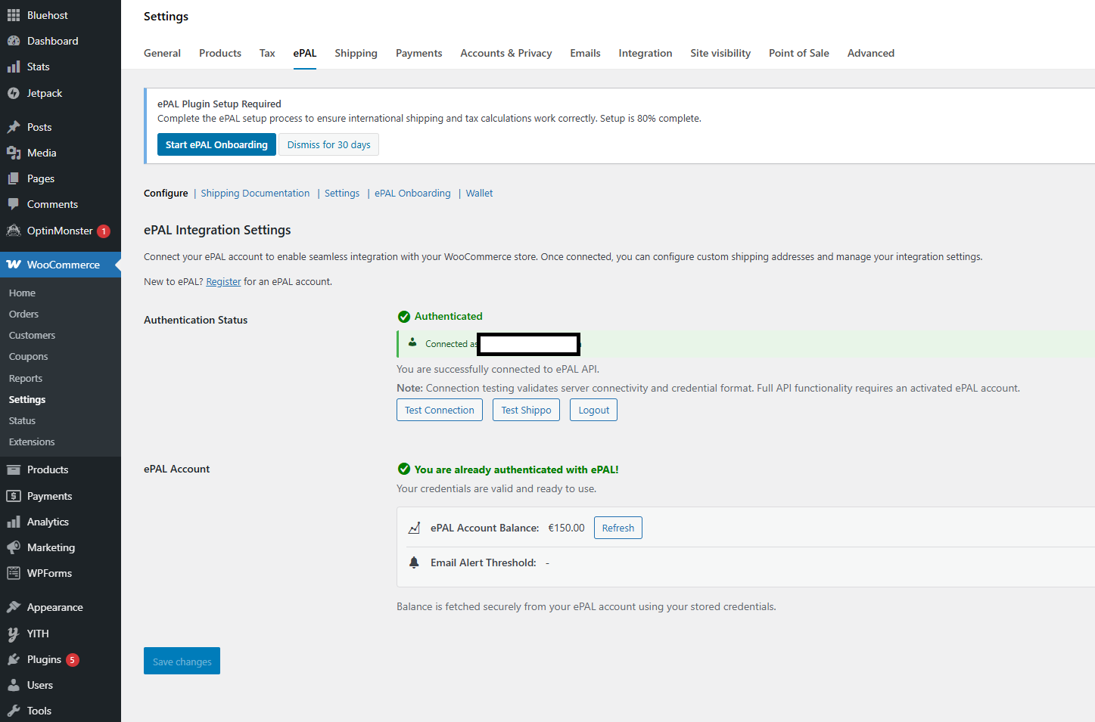1095x722 pixels.
Task: Switch to the Integration tab
Action: coord(645,53)
